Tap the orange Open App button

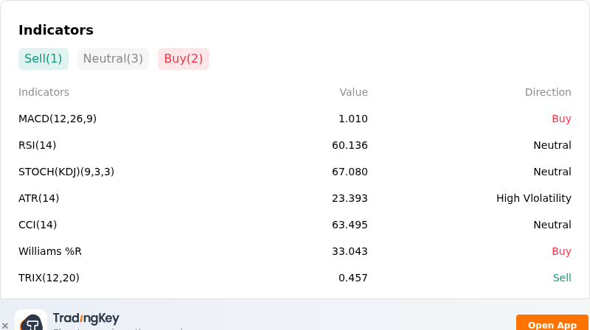coord(552,323)
